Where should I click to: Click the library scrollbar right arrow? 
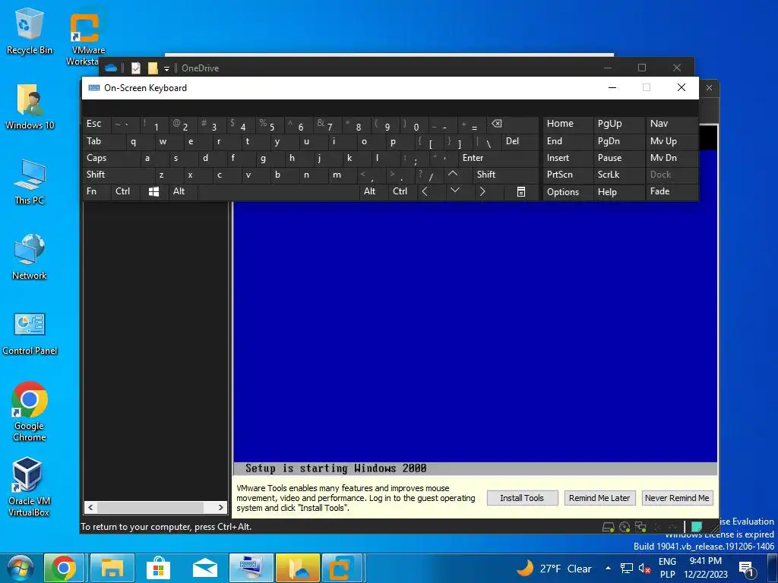point(221,507)
